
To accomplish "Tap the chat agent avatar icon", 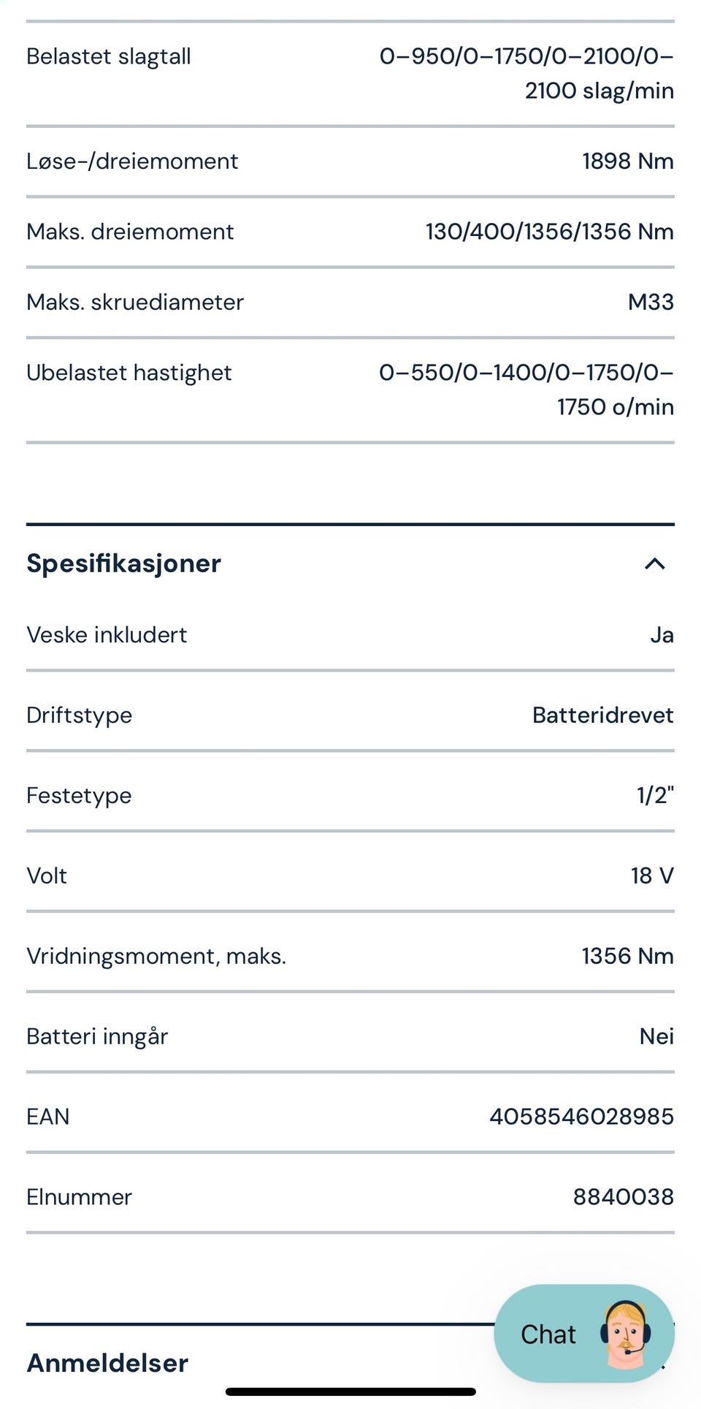I will [626, 1333].
